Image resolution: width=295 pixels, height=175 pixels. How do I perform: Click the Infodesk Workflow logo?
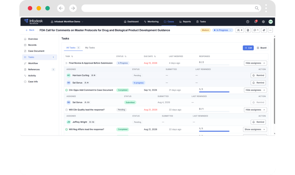pyautogui.click(x=33, y=22)
